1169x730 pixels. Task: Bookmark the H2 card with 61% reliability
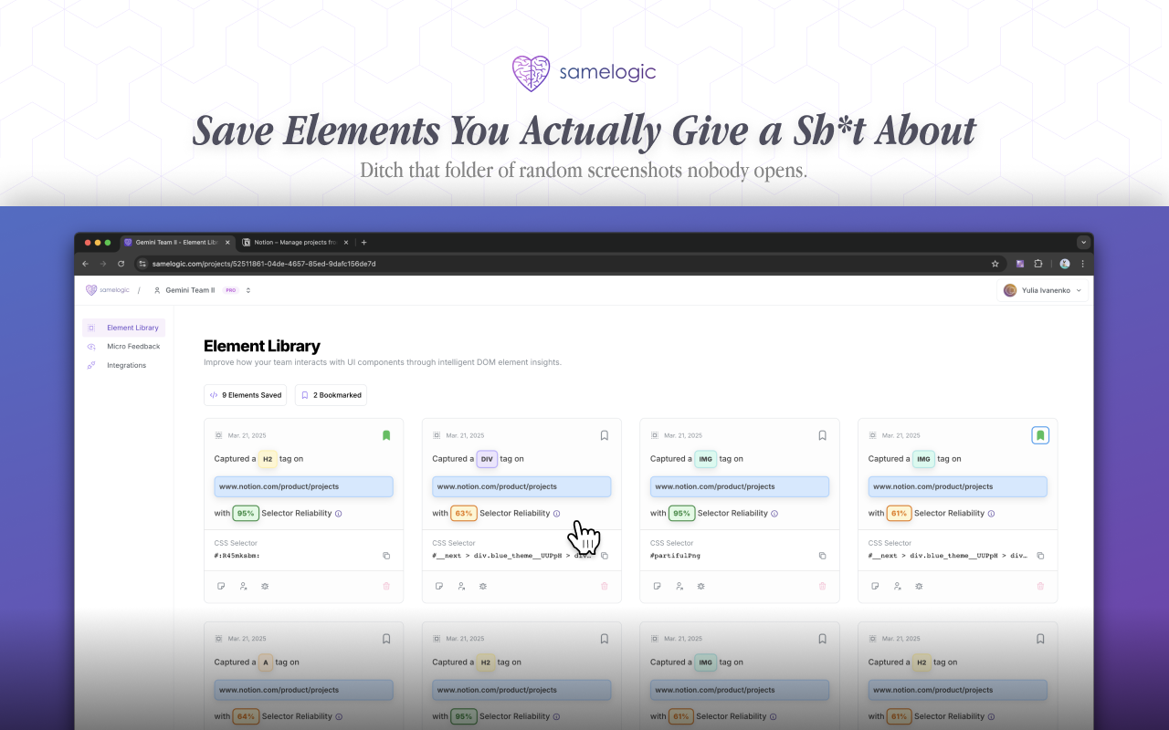pyautogui.click(x=1040, y=639)
